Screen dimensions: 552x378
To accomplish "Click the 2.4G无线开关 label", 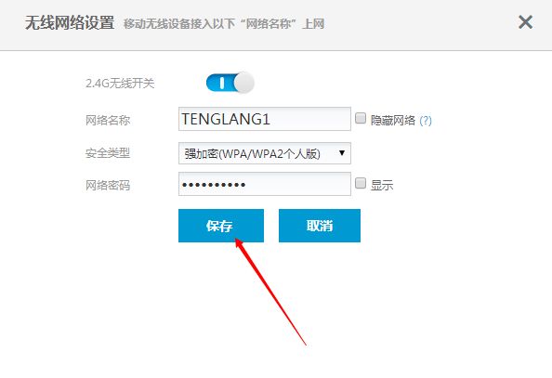I will click(x=120, y=84).
